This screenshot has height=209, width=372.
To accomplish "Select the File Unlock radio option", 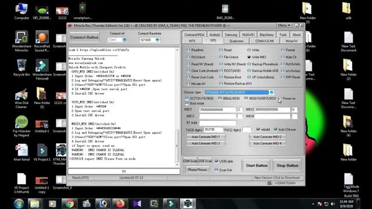I will pos(221,57).
